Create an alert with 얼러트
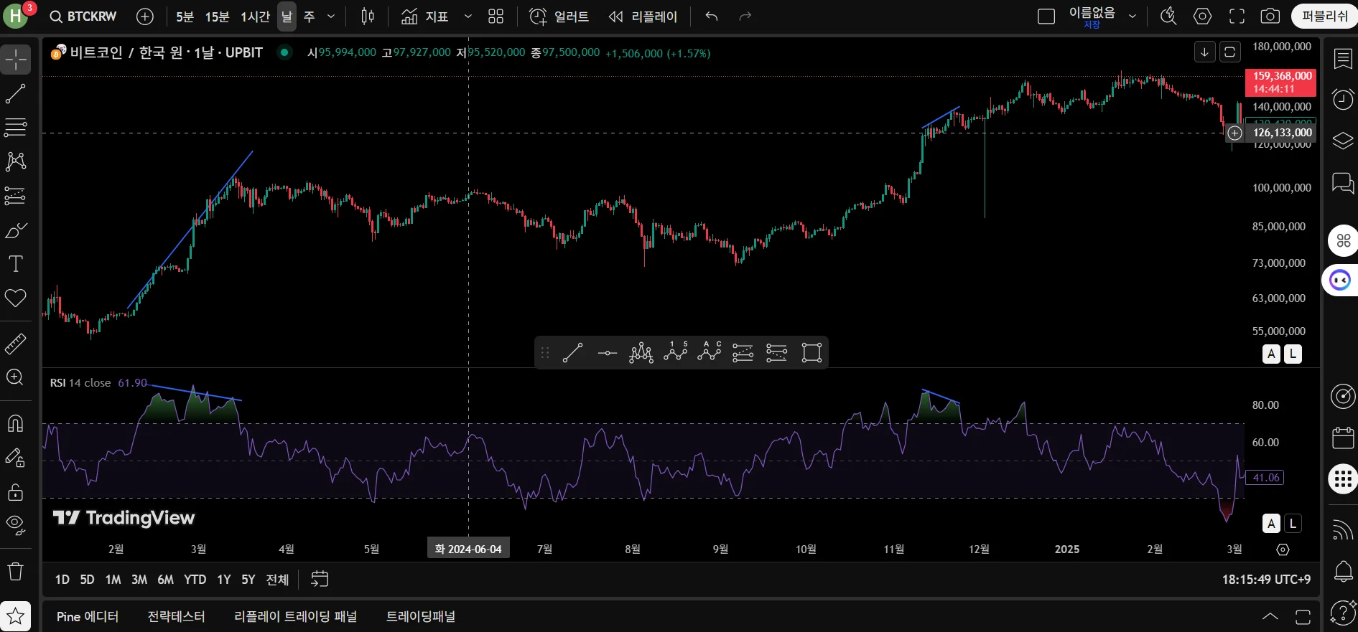The image size is (1358, 632). click(x=559, y=16)
